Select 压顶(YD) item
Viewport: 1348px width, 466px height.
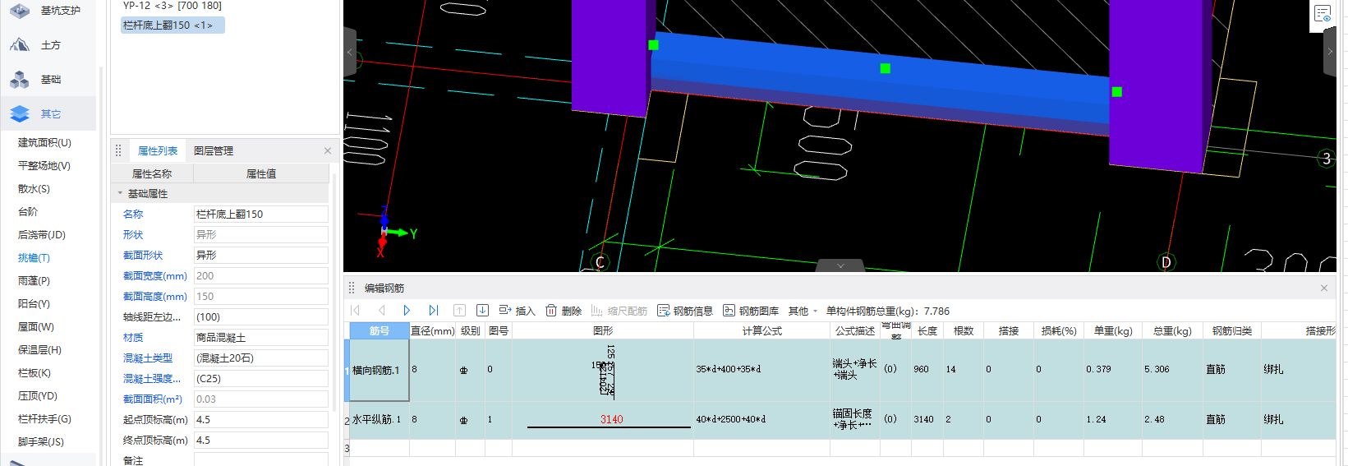click(38, 395)
